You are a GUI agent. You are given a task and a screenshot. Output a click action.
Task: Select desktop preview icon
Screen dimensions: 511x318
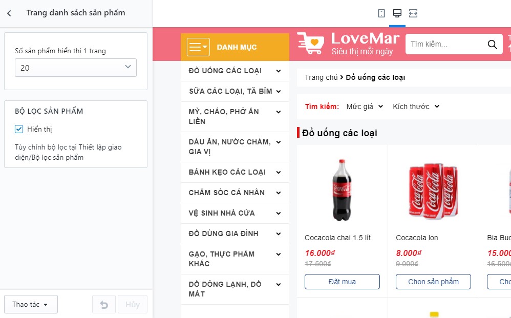point(397,13)
